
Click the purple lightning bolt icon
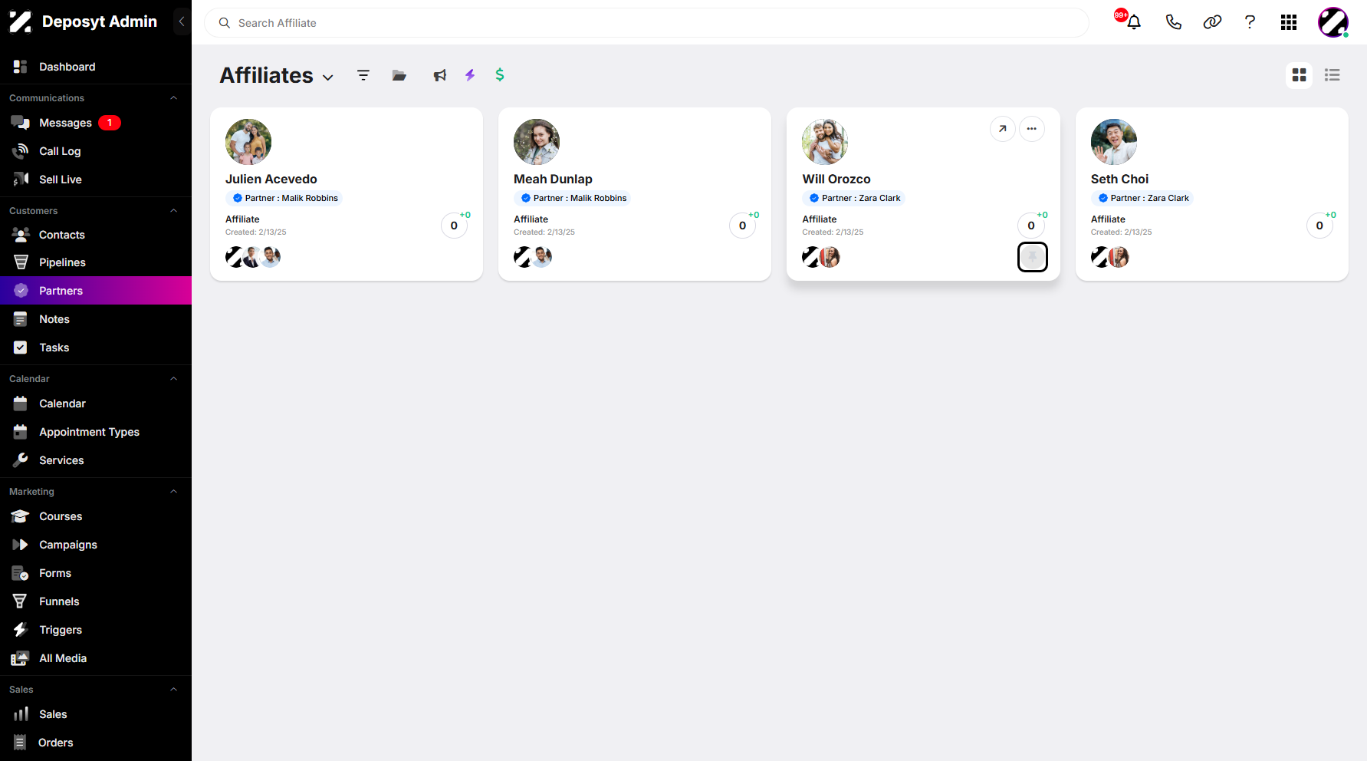[x=470, y=75]
